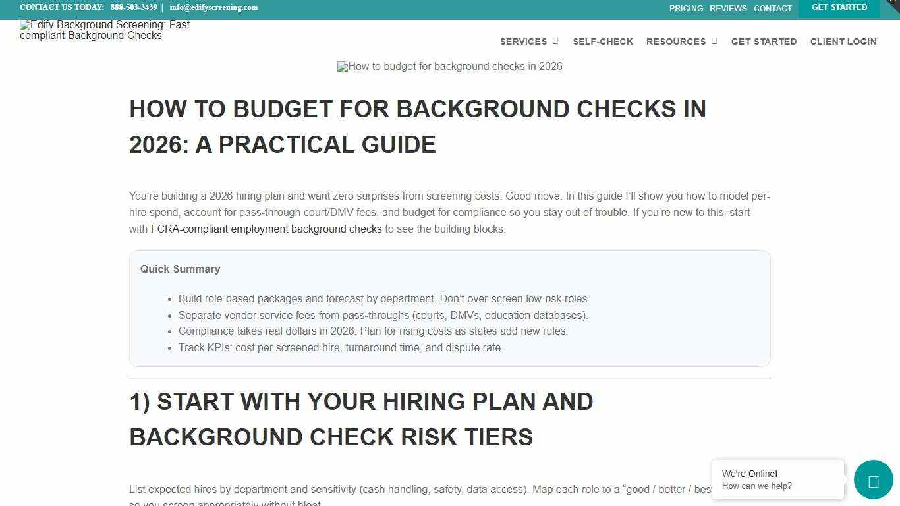Screen dimensions: 900x506
Task: Expand the SERVICES dropdown menu
Action: click(524, 41)
